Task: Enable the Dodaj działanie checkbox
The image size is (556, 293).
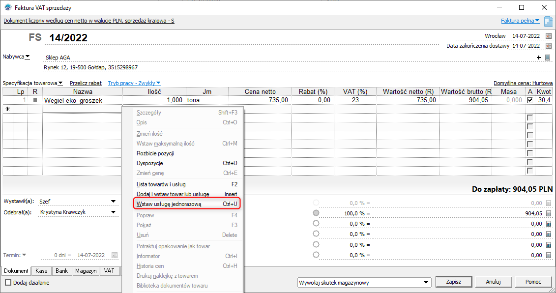Action: tap(8, 283)
